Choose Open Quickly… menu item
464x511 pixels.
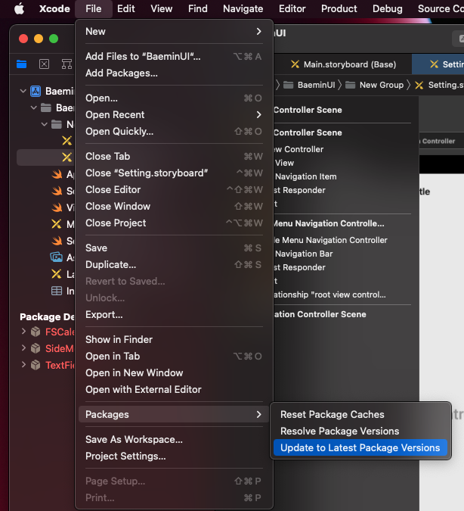pyautogui.click(x=174, y=131)
